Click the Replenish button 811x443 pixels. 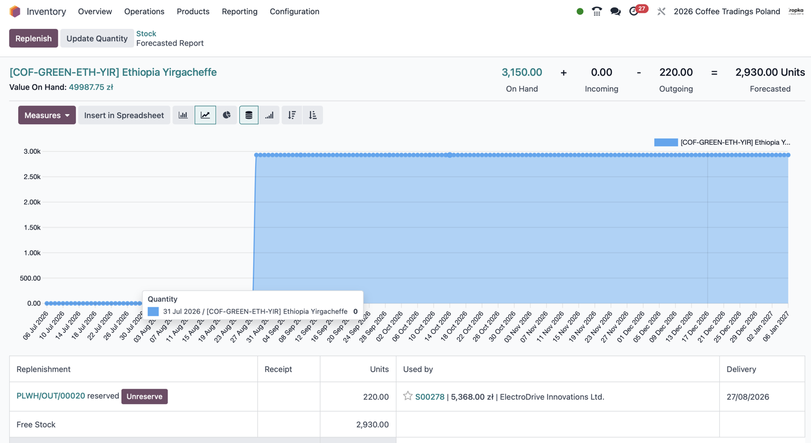33,38
